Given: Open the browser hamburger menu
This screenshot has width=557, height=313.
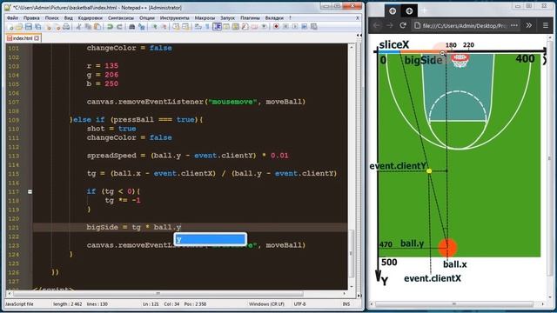Looking at the screenshot, I should click(546, 25).
